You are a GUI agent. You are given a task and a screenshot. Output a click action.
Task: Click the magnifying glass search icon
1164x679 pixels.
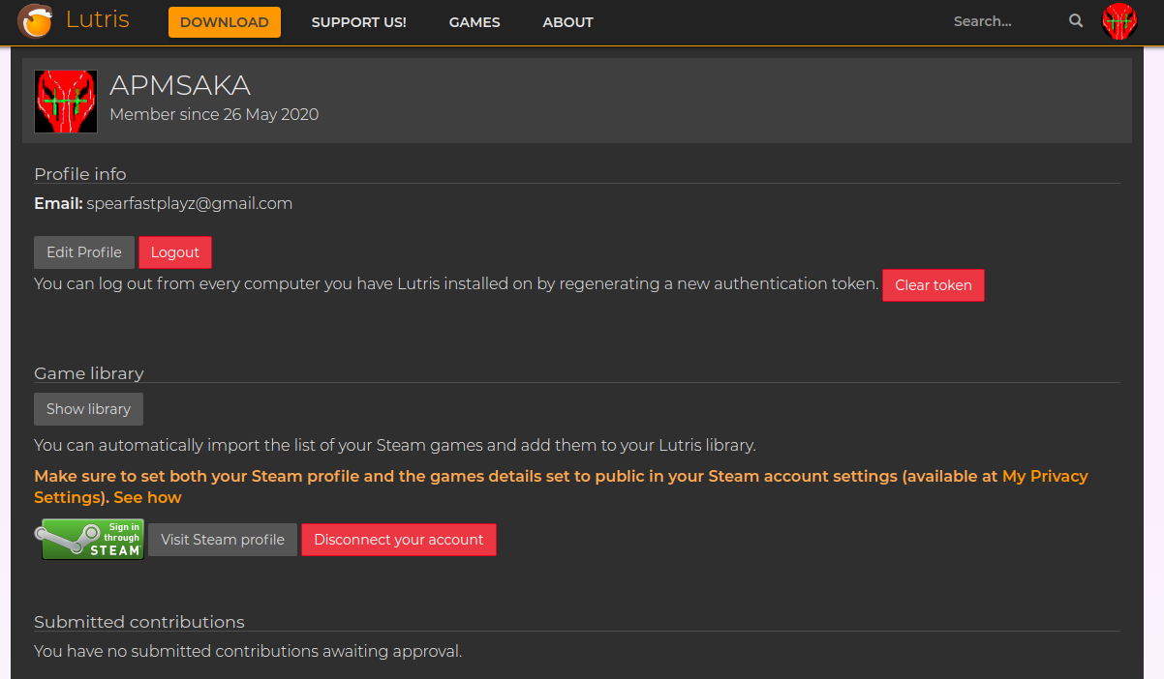(x=1076, y=21)
